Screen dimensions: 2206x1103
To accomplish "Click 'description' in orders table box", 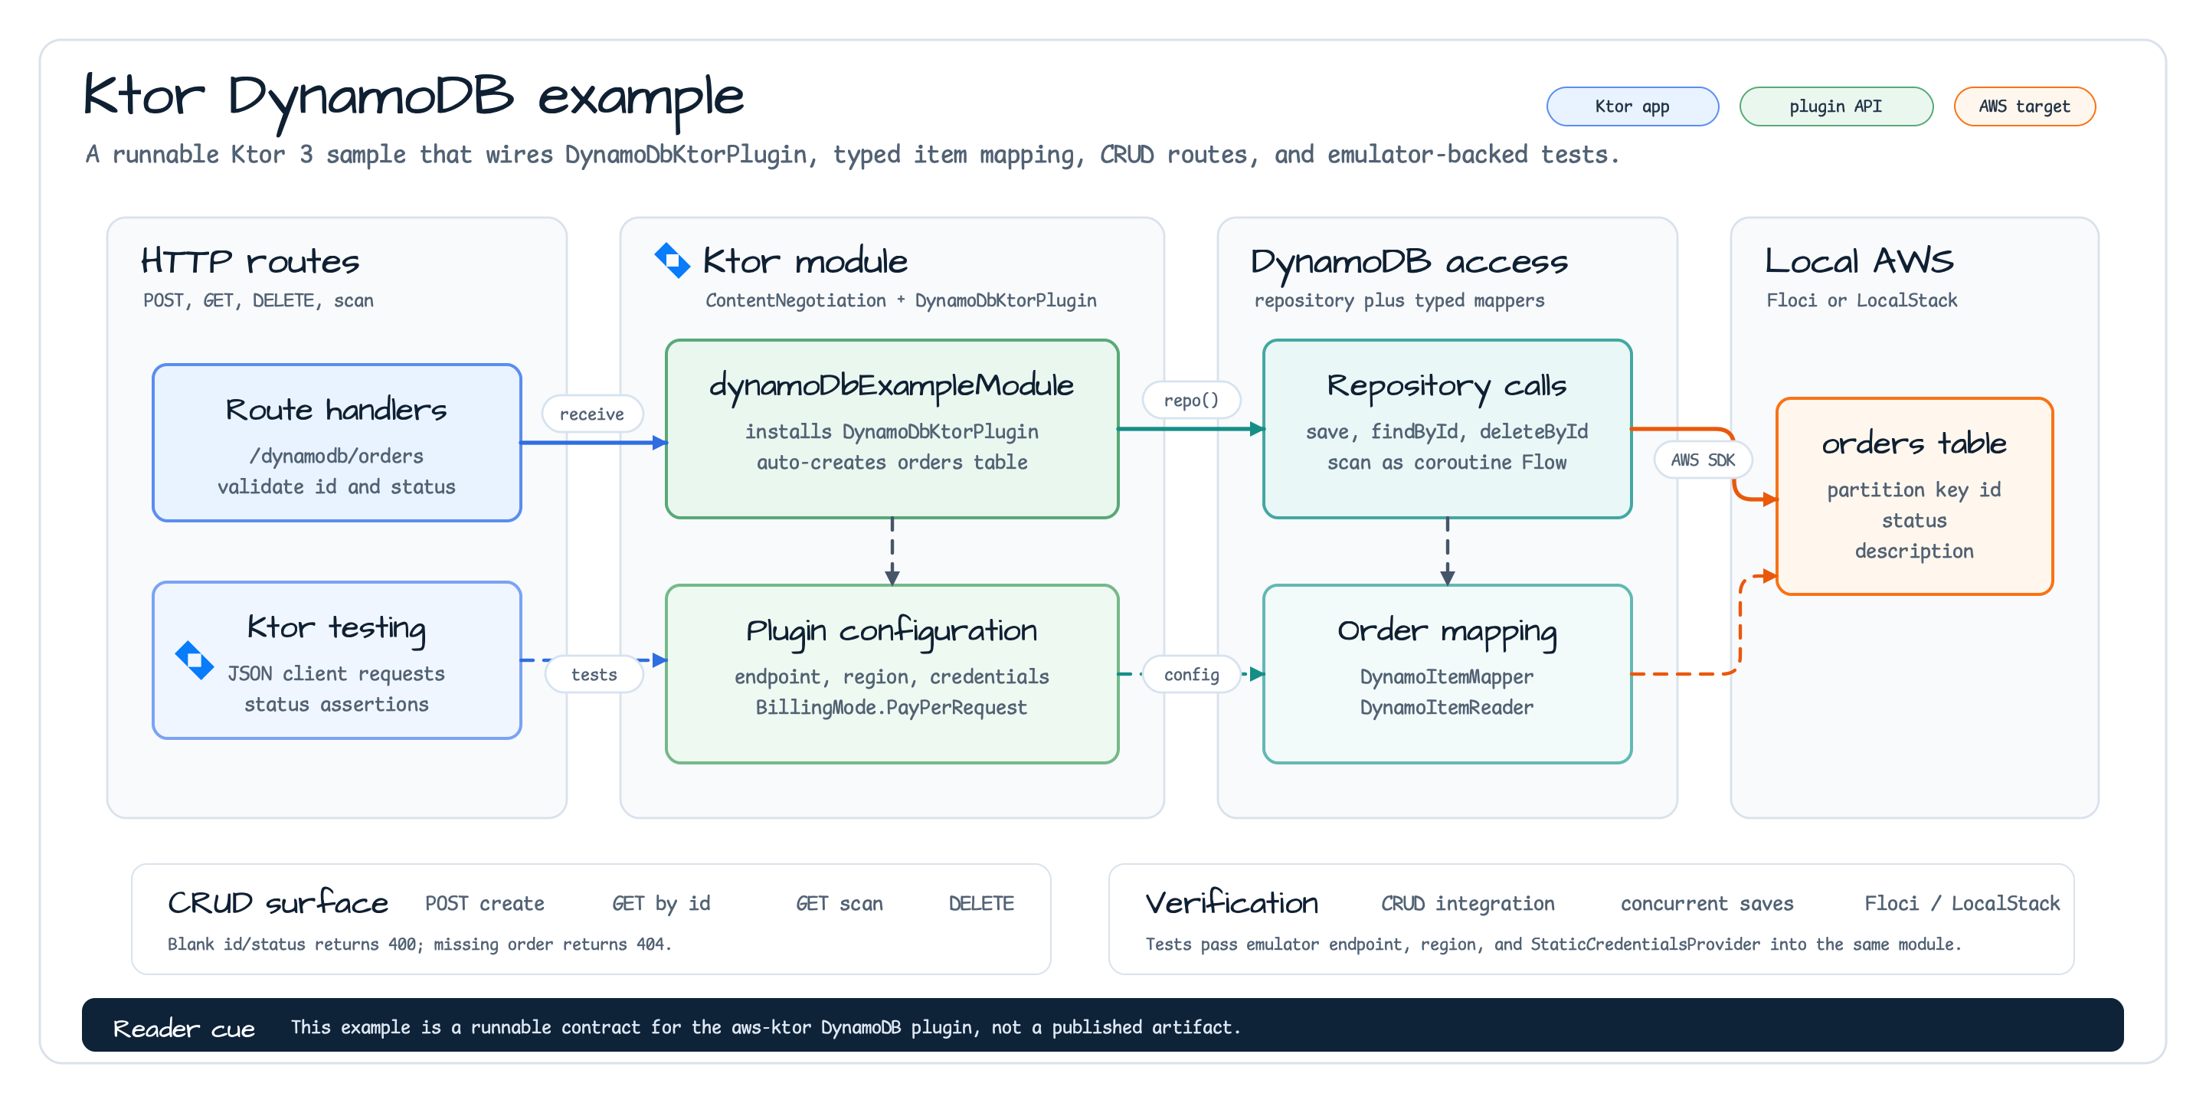I will pyautogui.click(x=1914, y=551).
